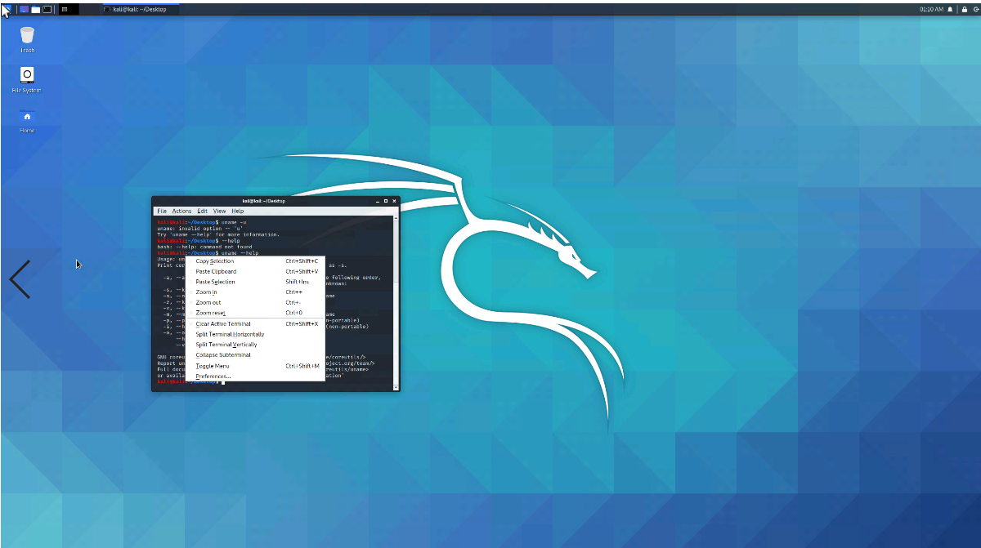Open the notifications bell icon
Viewport: 981px width, 548px height.
click(950, 9)
